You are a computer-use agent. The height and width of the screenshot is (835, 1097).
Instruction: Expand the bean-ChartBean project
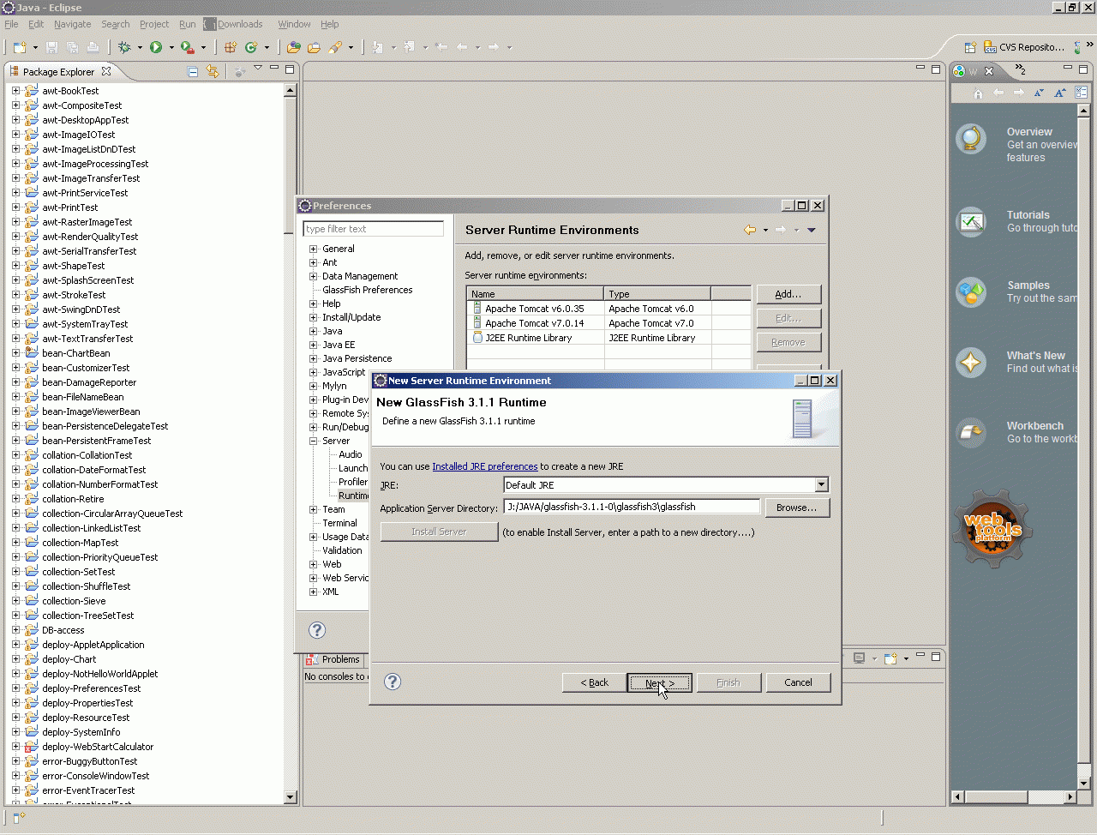tap(15, 353)
